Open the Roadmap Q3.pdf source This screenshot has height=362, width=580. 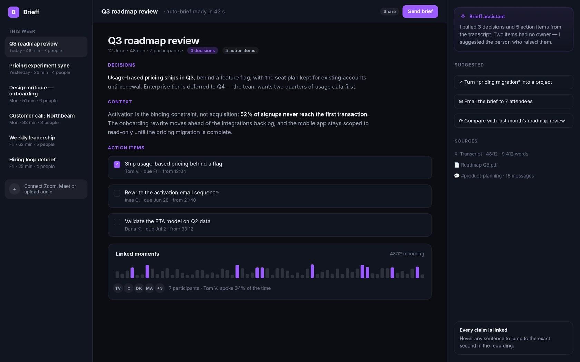click(476, 165)
